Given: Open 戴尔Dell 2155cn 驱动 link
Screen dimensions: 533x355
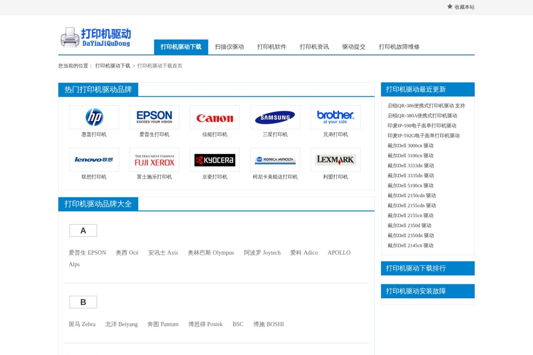Looking at the screenshot, I should pos(410,216).
